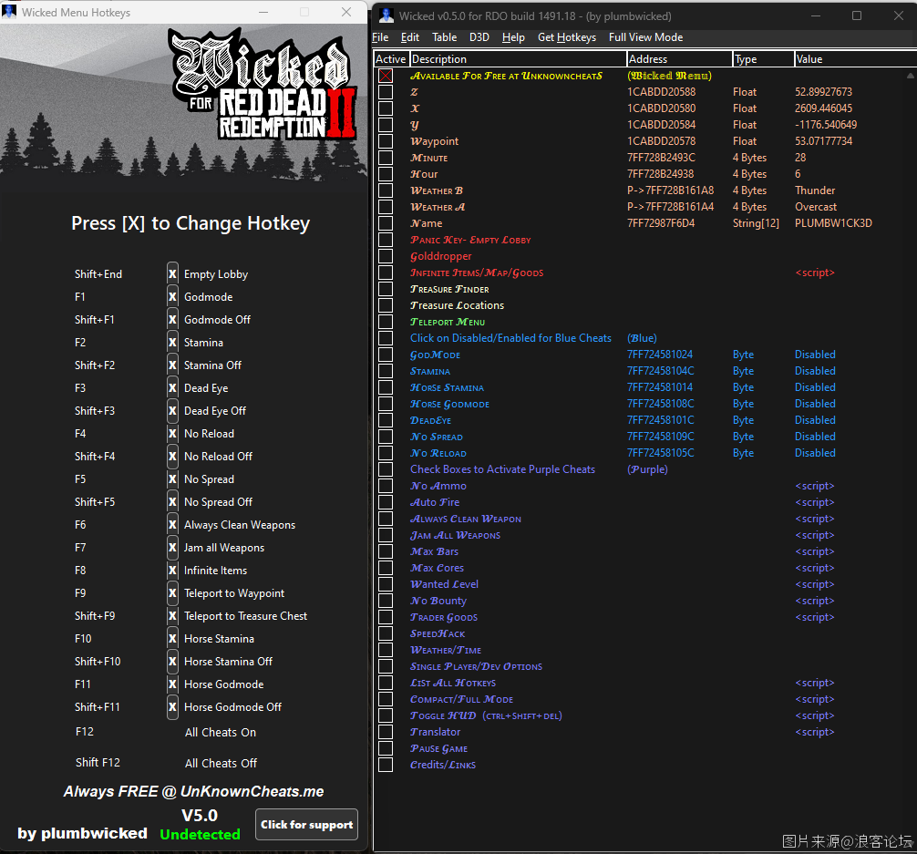Click the Value column header
The height and width of the screenshot is (854, 917).
click(x=855, y=59)
